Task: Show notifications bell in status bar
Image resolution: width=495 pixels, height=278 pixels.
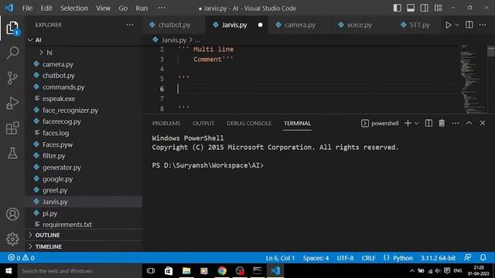Action: [x=483, y=257]
